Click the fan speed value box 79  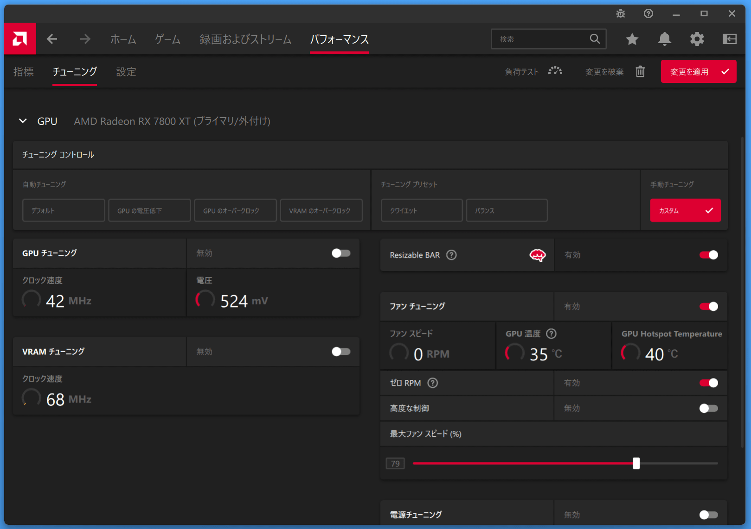pos(395,463)
